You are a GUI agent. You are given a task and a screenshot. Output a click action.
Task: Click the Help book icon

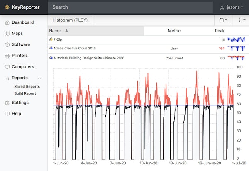[x=7, y=114]
